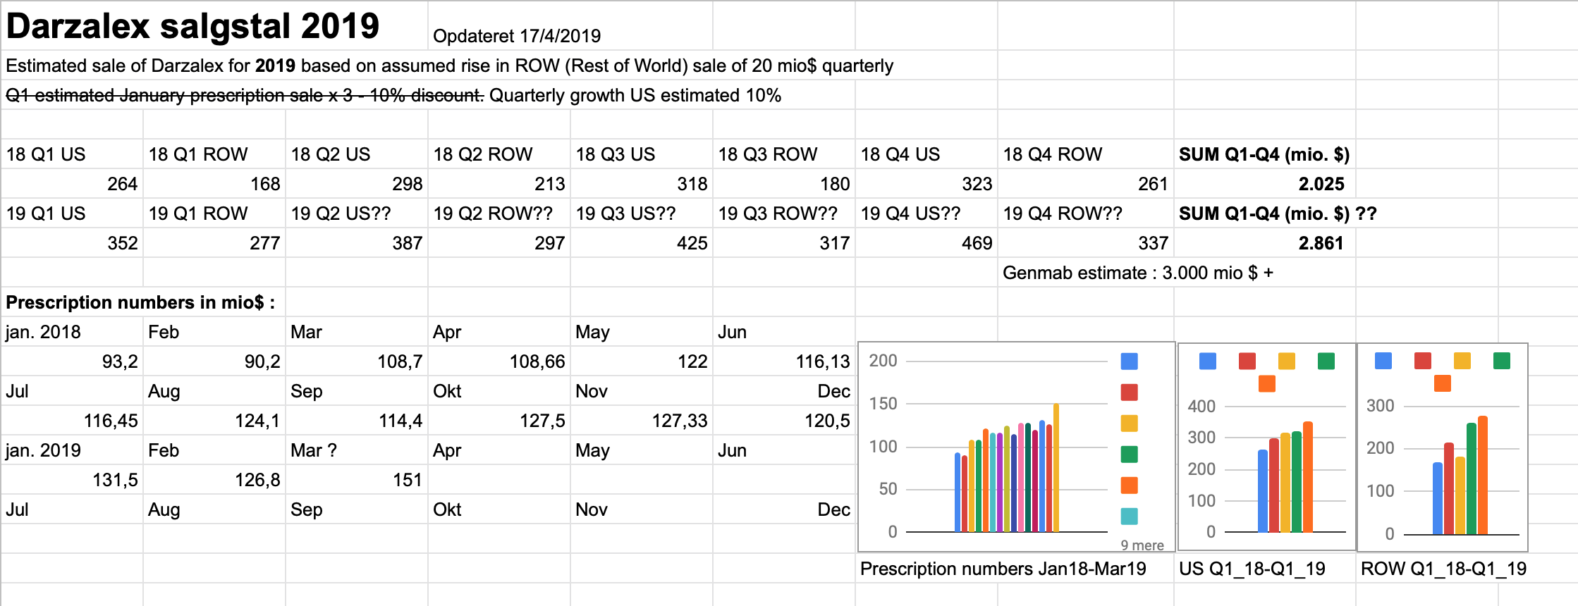The width and height of the screenshot is (1578, 606).
Task: Click the cell with value 213
Action: tap(500, 184)
